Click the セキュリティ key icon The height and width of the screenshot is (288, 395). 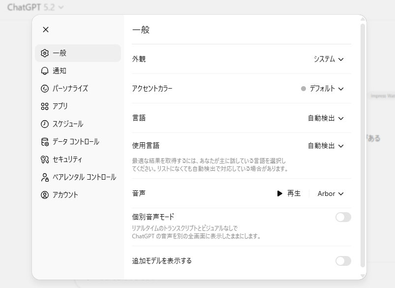45,160
